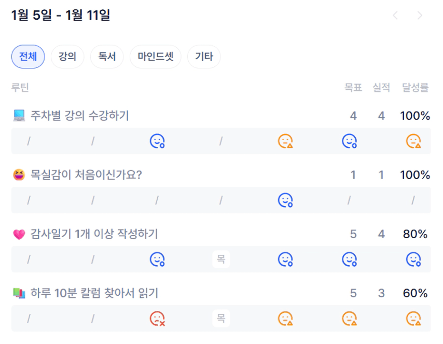The image size is (443, 344).
Task: Filter routines by 마인드셋
Action: [155, 57]
